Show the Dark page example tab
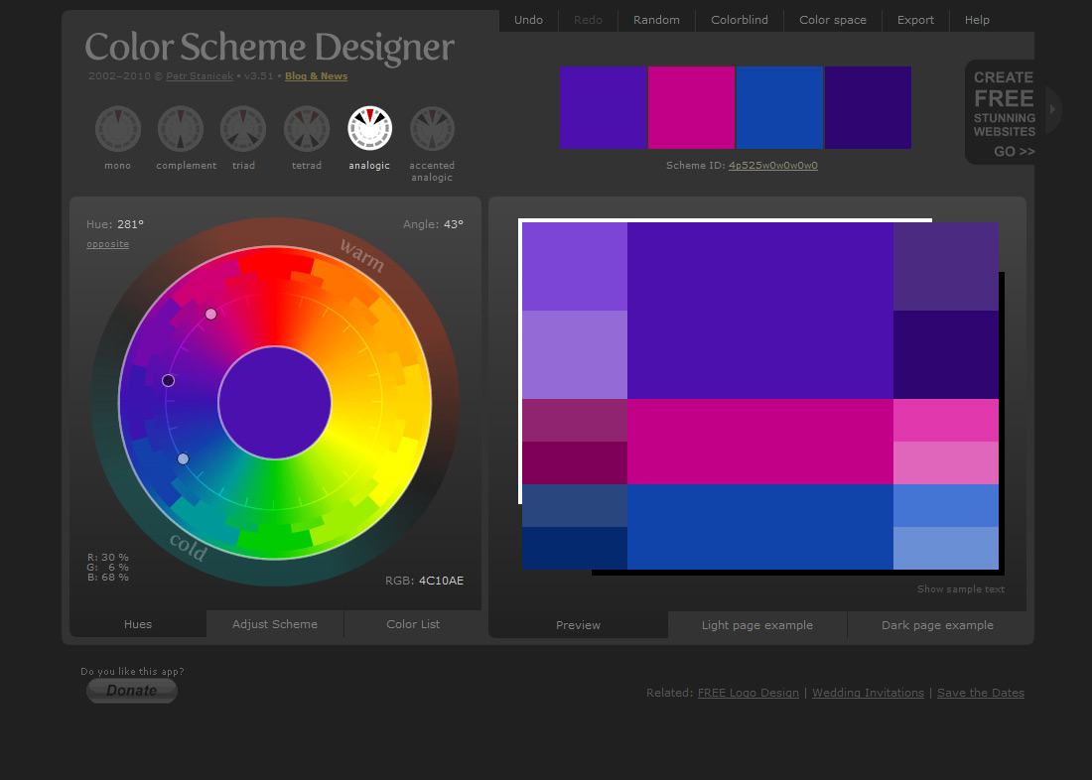Viewport: 1092px width, 780px height. (x=937, y=625)
